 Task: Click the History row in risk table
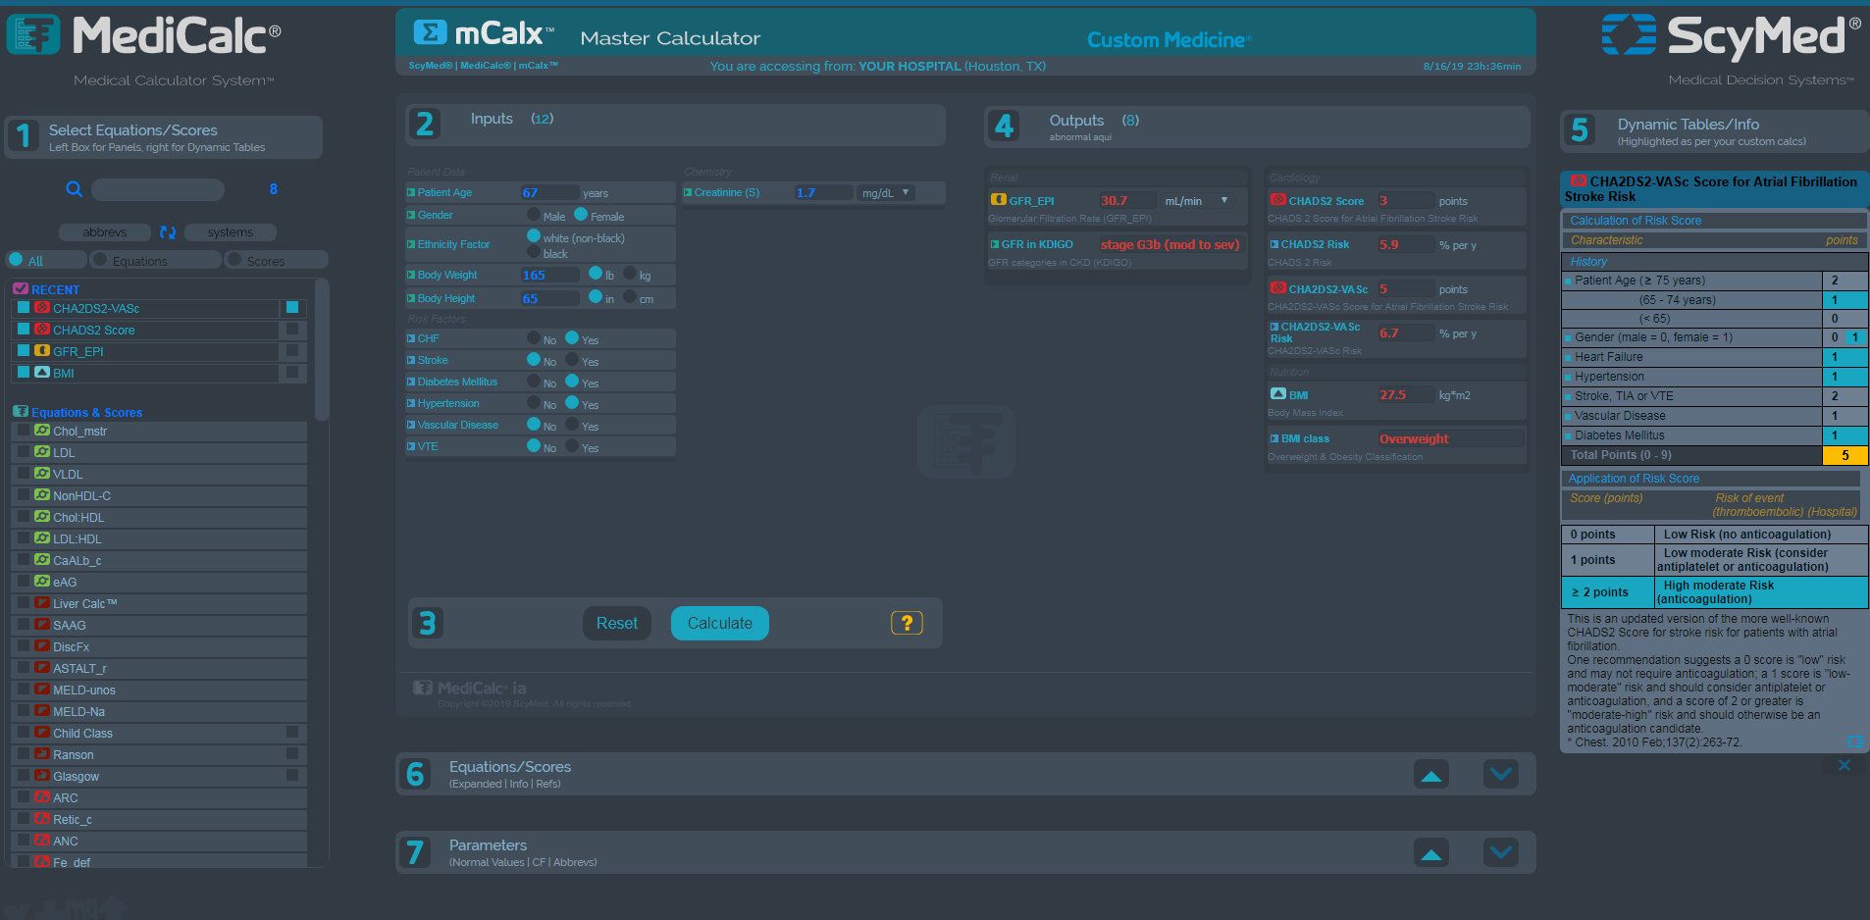[1715, 262]
